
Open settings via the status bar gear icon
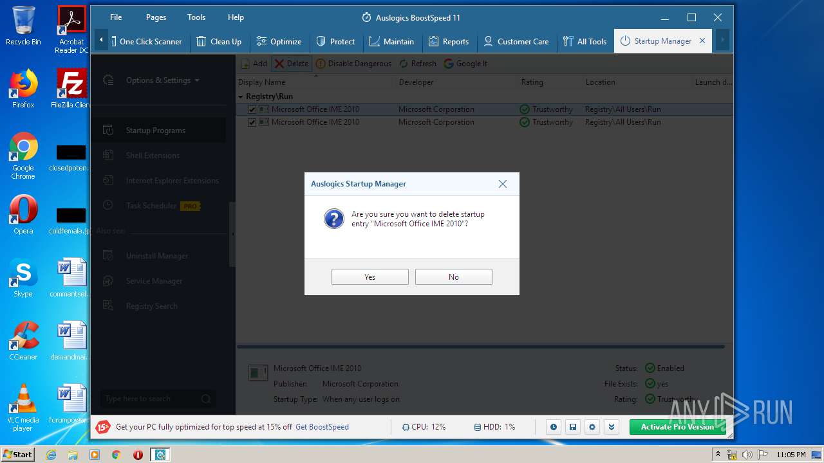[592, 427]
